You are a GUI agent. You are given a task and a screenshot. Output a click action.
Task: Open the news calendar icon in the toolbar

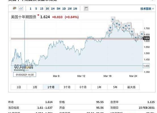click(x=86, y=9)
